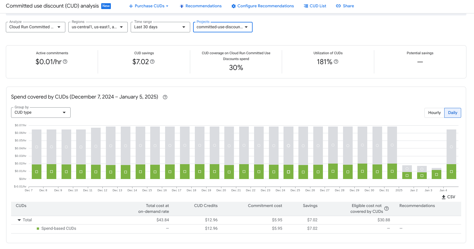Open Recommendations page
474x249 pixels.
201,6
